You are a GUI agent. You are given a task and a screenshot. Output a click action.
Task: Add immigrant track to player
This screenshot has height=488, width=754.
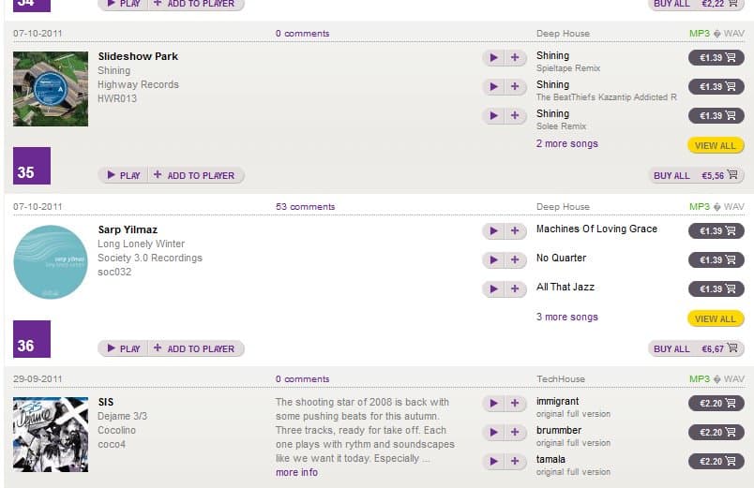(515, 404)
